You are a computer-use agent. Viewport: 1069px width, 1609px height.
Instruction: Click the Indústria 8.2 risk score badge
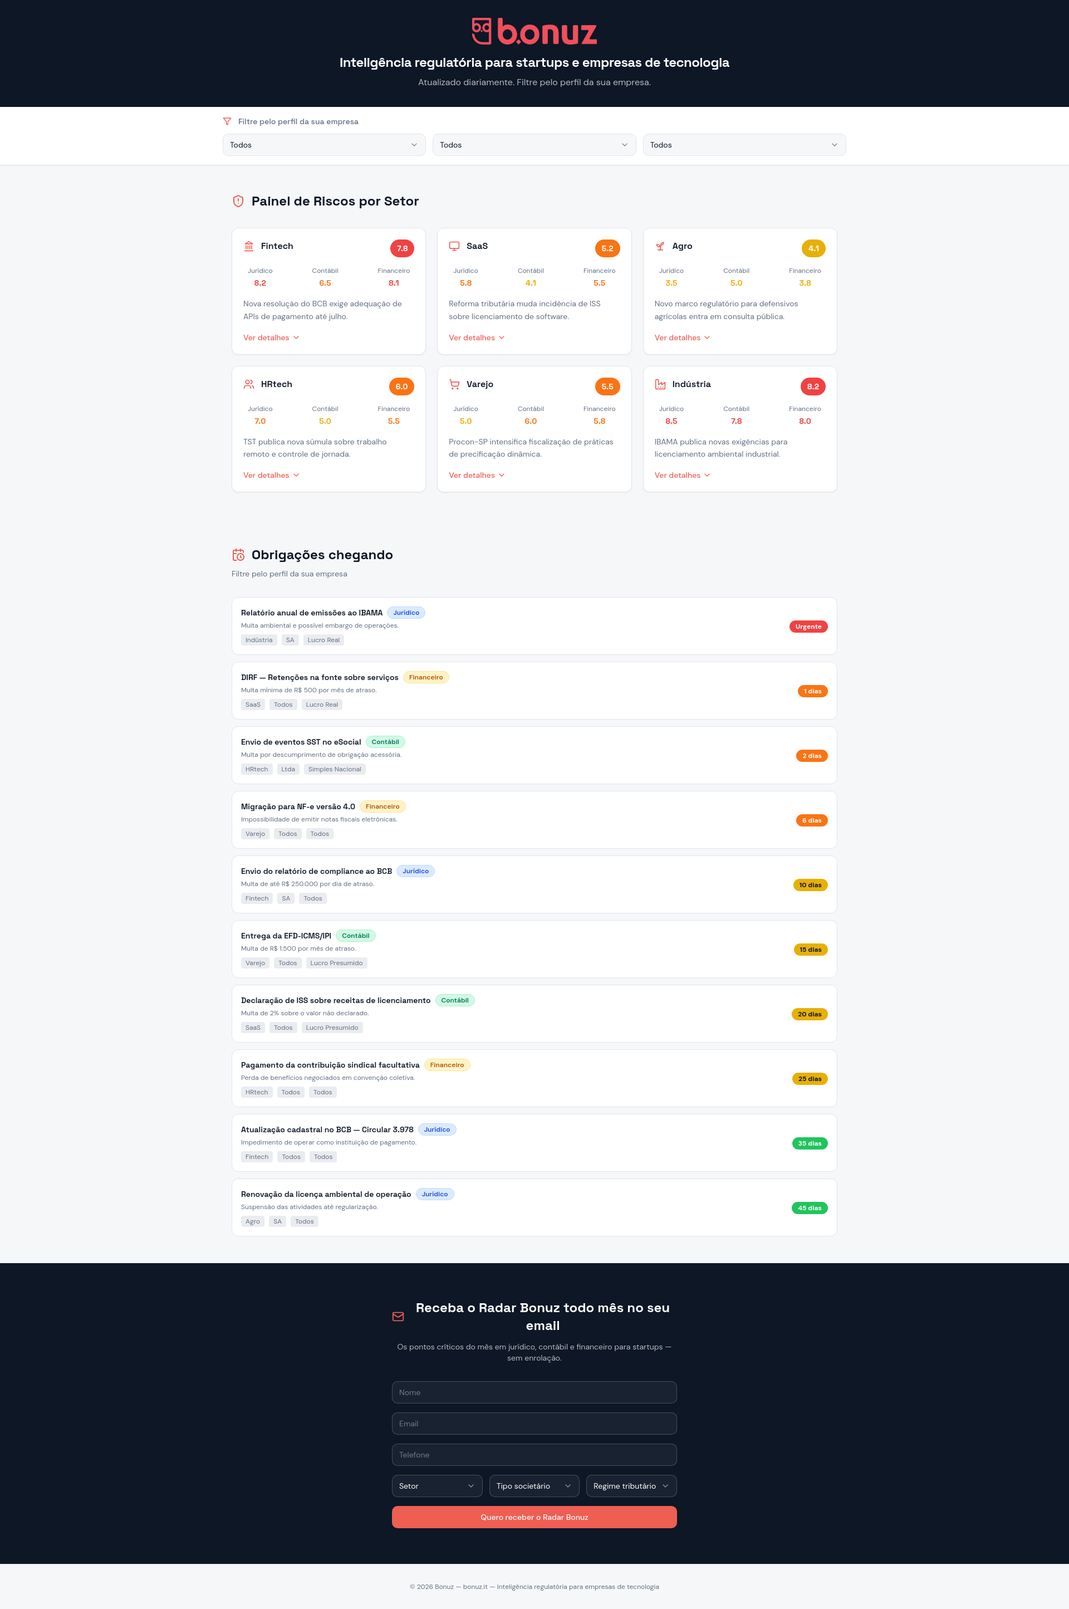(x=813, y=387)
